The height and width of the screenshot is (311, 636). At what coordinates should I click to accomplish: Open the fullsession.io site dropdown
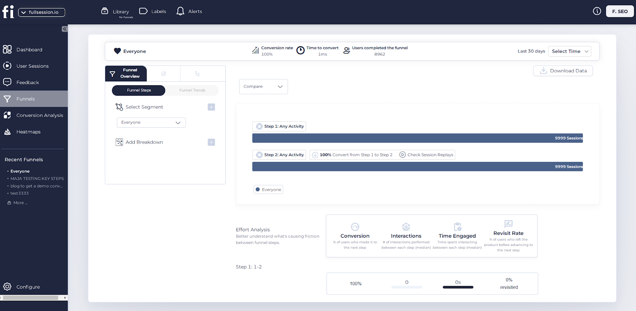41,12
